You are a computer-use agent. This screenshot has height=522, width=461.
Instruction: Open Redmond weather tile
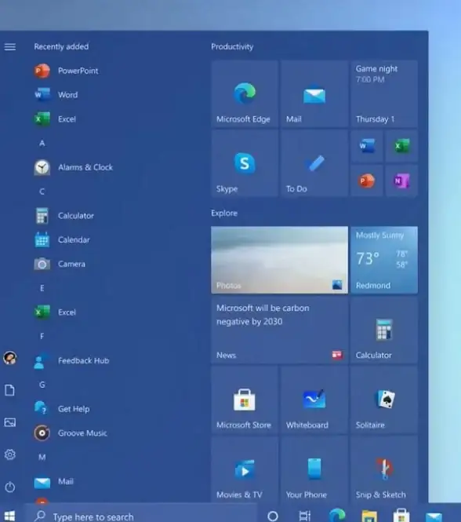(384, 260)
